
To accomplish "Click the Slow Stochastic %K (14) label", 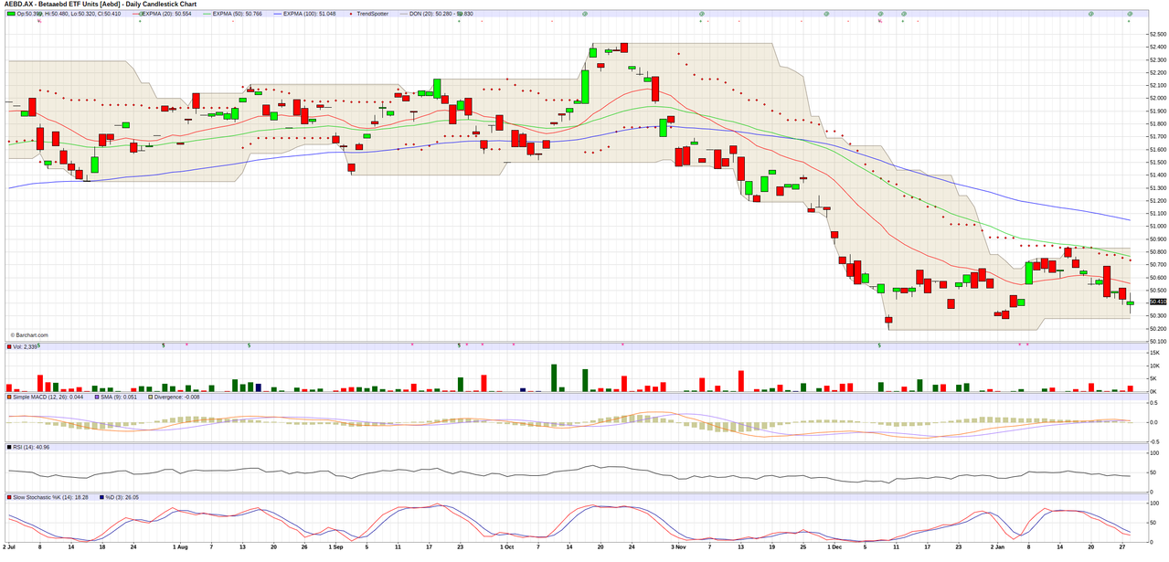I will click(50, 497).
